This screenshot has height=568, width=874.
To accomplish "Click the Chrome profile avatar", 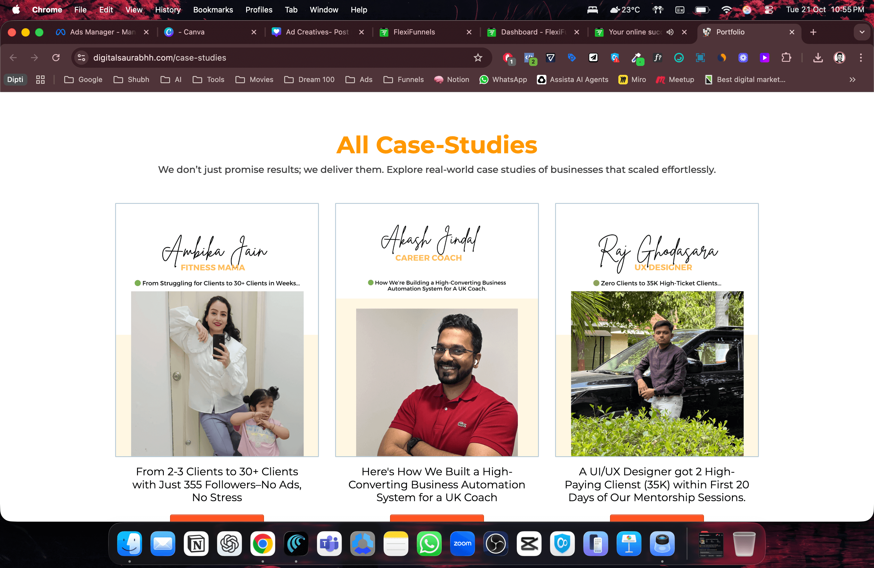I will pyautogui.click(x=840, y=58).
